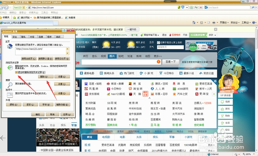The width and height of the screenshot is (258, 156).
Task: Click the 百度一下 search button
Action: pyautogui.click(x=171, y=62)
